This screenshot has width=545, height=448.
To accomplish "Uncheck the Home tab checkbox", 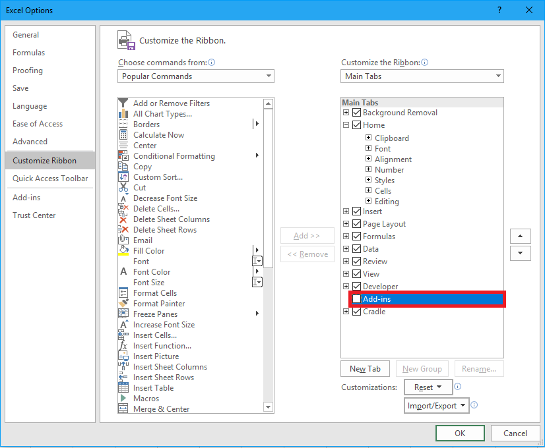I will tap(356, 125).
